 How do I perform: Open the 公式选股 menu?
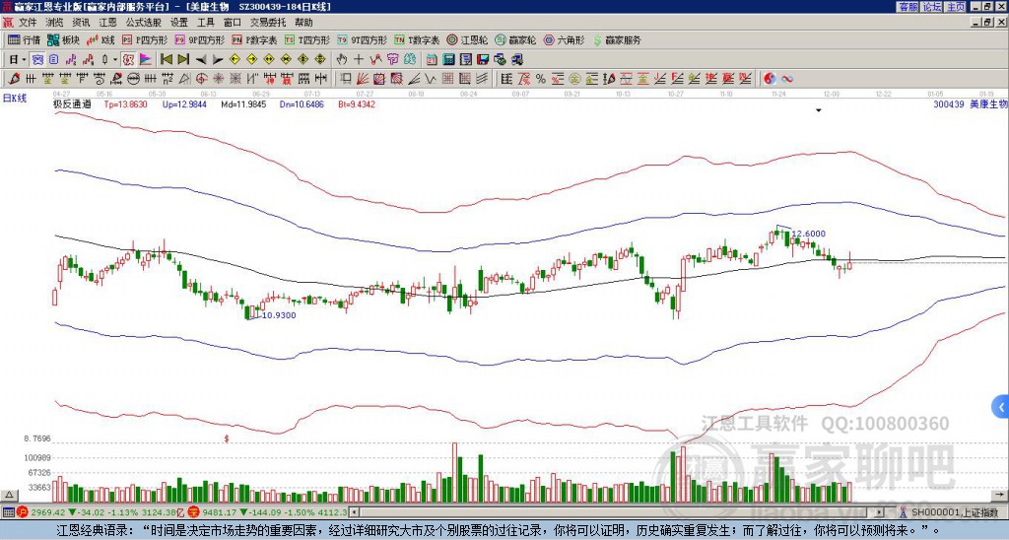144,23
